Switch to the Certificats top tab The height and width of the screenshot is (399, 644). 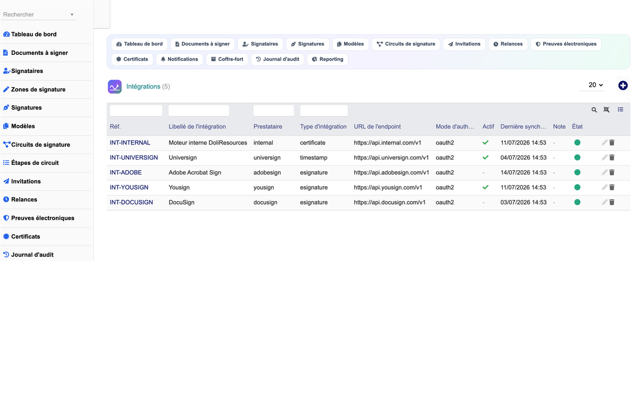pos(132,59)
